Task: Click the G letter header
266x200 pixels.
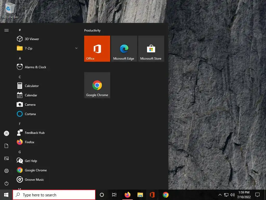Action: click(20, 152)
